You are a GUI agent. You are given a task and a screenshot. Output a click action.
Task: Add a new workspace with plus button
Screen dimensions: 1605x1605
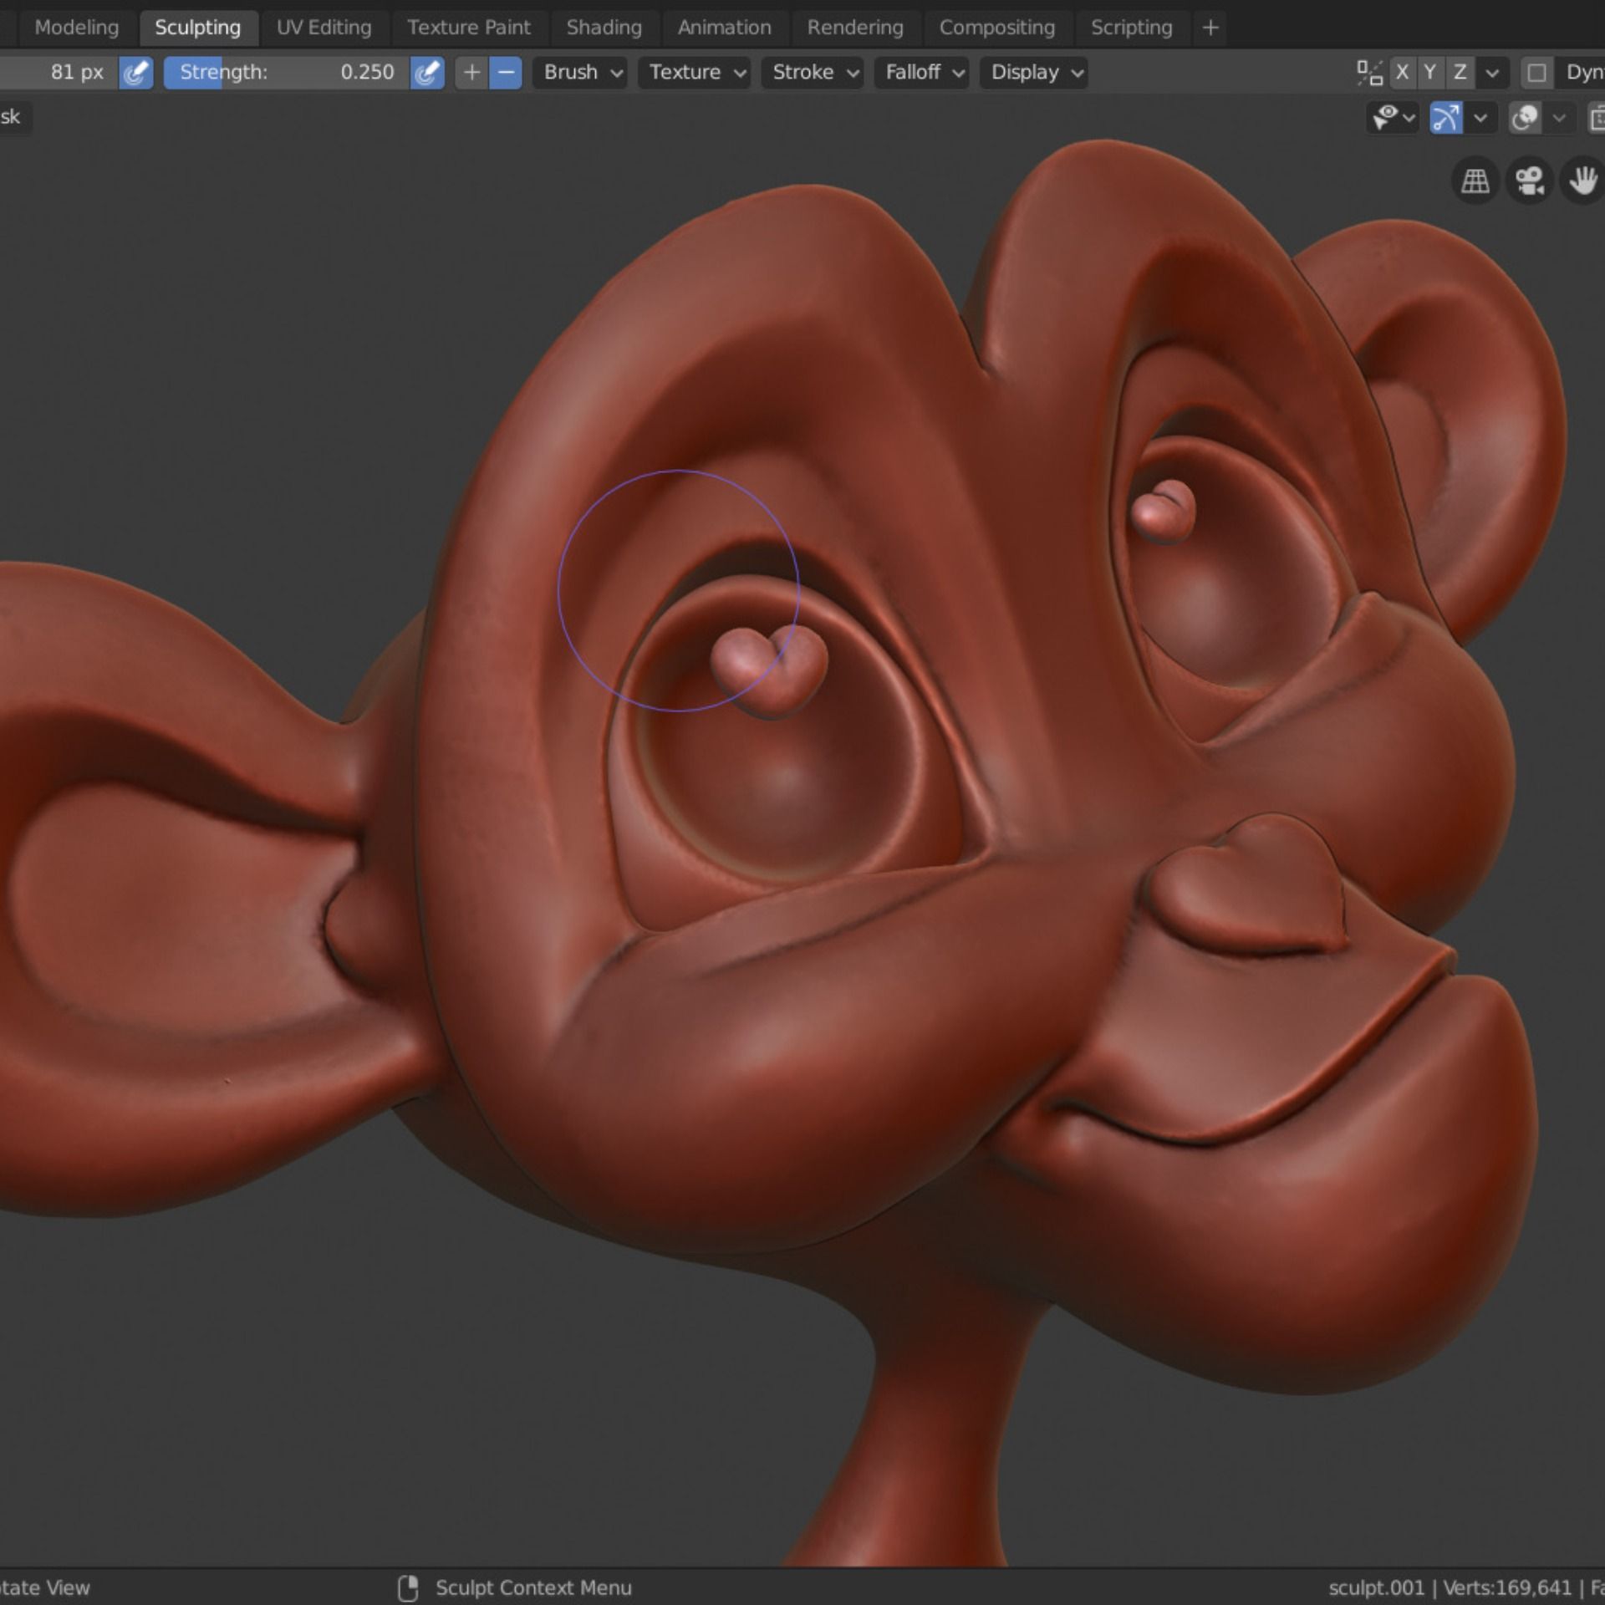click(1210, 28)
